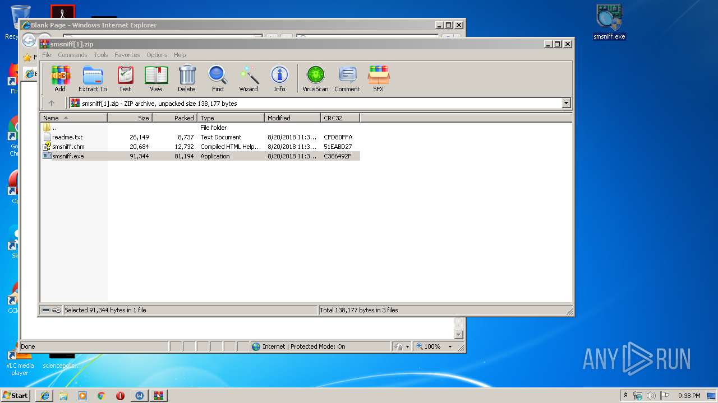Go up one folder level arrow
Viewport: 718px width, 403px height.
[52, 103]
